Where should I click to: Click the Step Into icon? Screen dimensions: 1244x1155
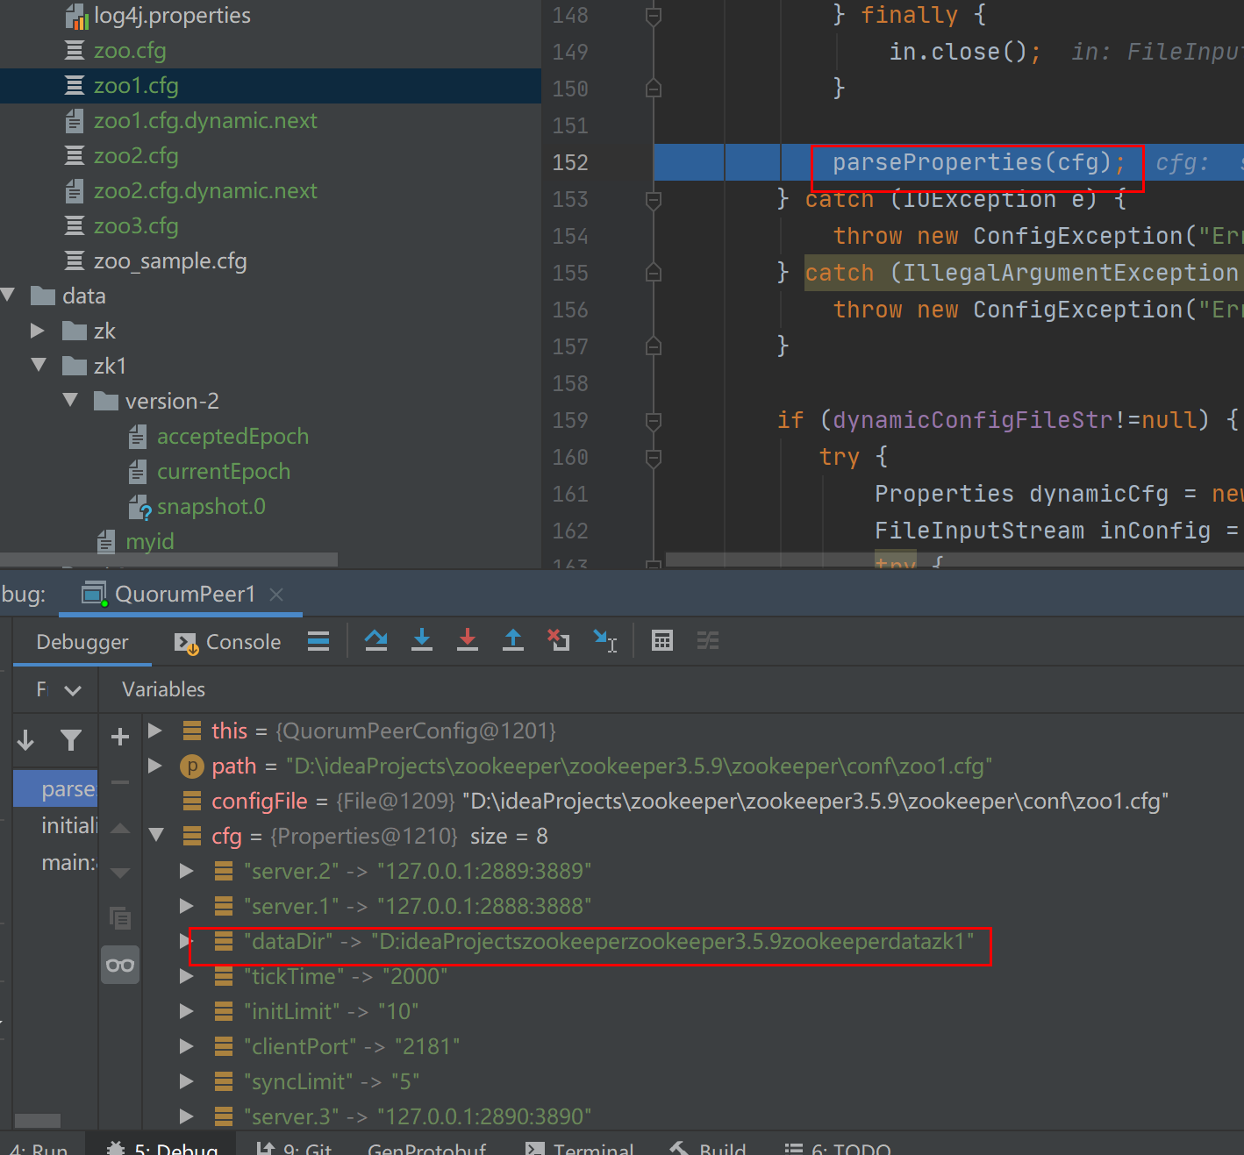click(422, 640)
